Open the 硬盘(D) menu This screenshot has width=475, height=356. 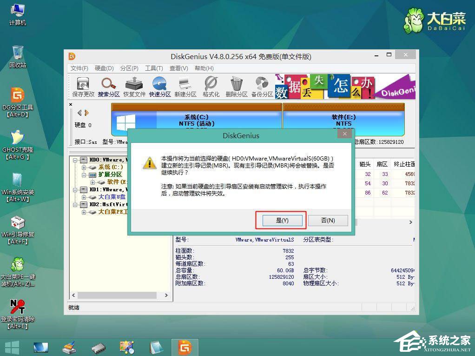[x=104, y=68]
